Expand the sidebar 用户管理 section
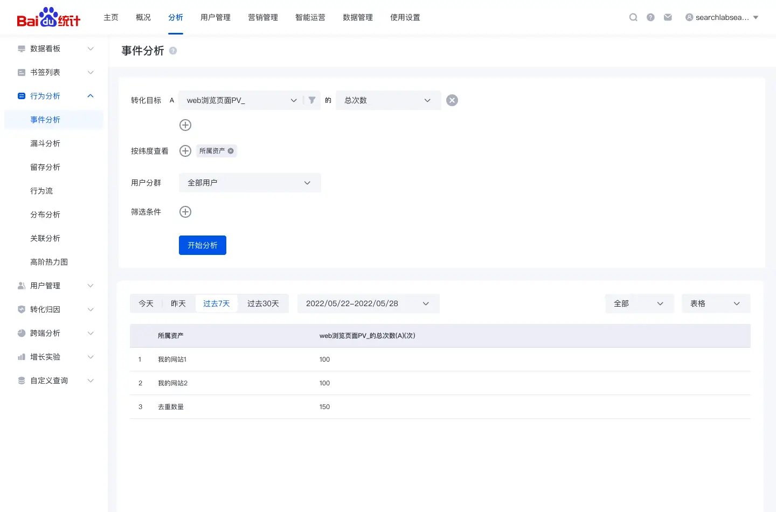Screen dimensions: 776x512 pos(91,286)
